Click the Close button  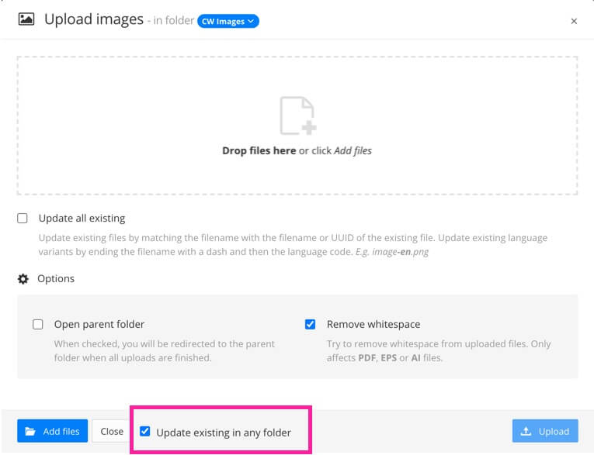[112, 431]
